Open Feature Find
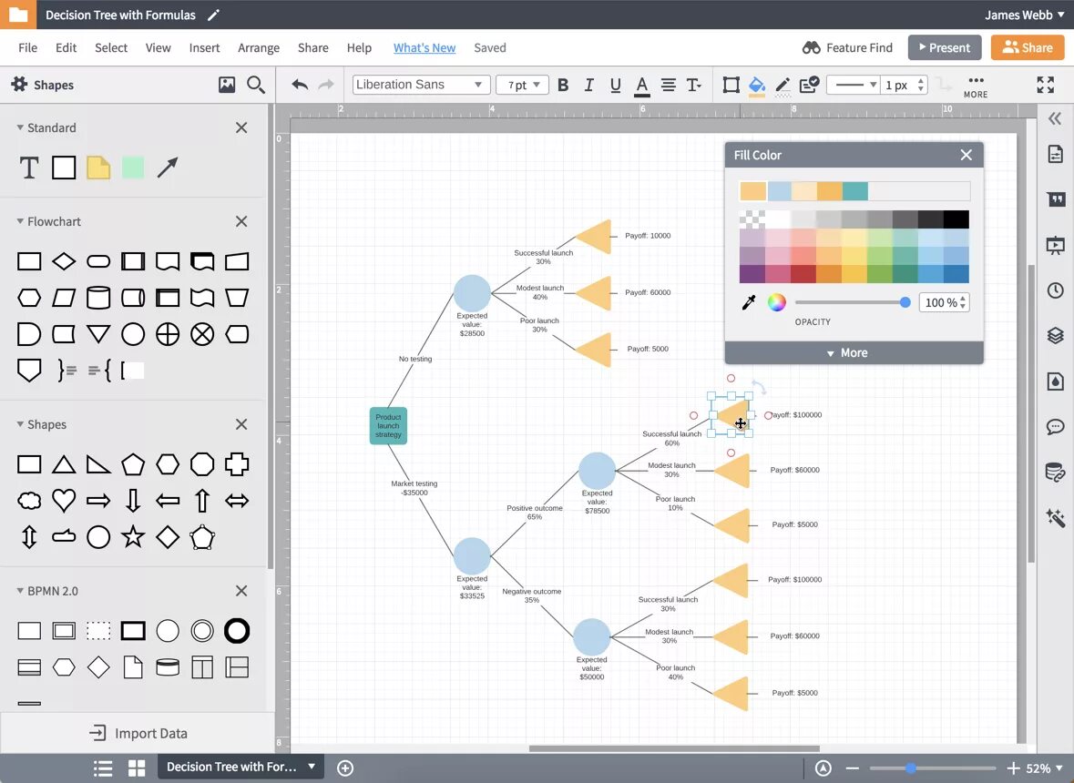Image resolution: width=1074 pixels, height=783 pixels. [x=847, y=48]
